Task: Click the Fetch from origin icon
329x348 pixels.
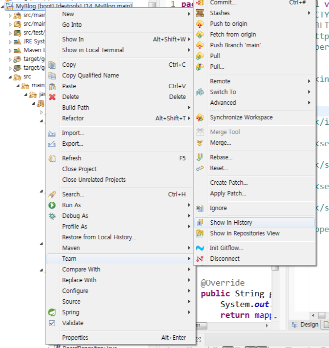Action: pyautogui.click(x=200, y=35)
